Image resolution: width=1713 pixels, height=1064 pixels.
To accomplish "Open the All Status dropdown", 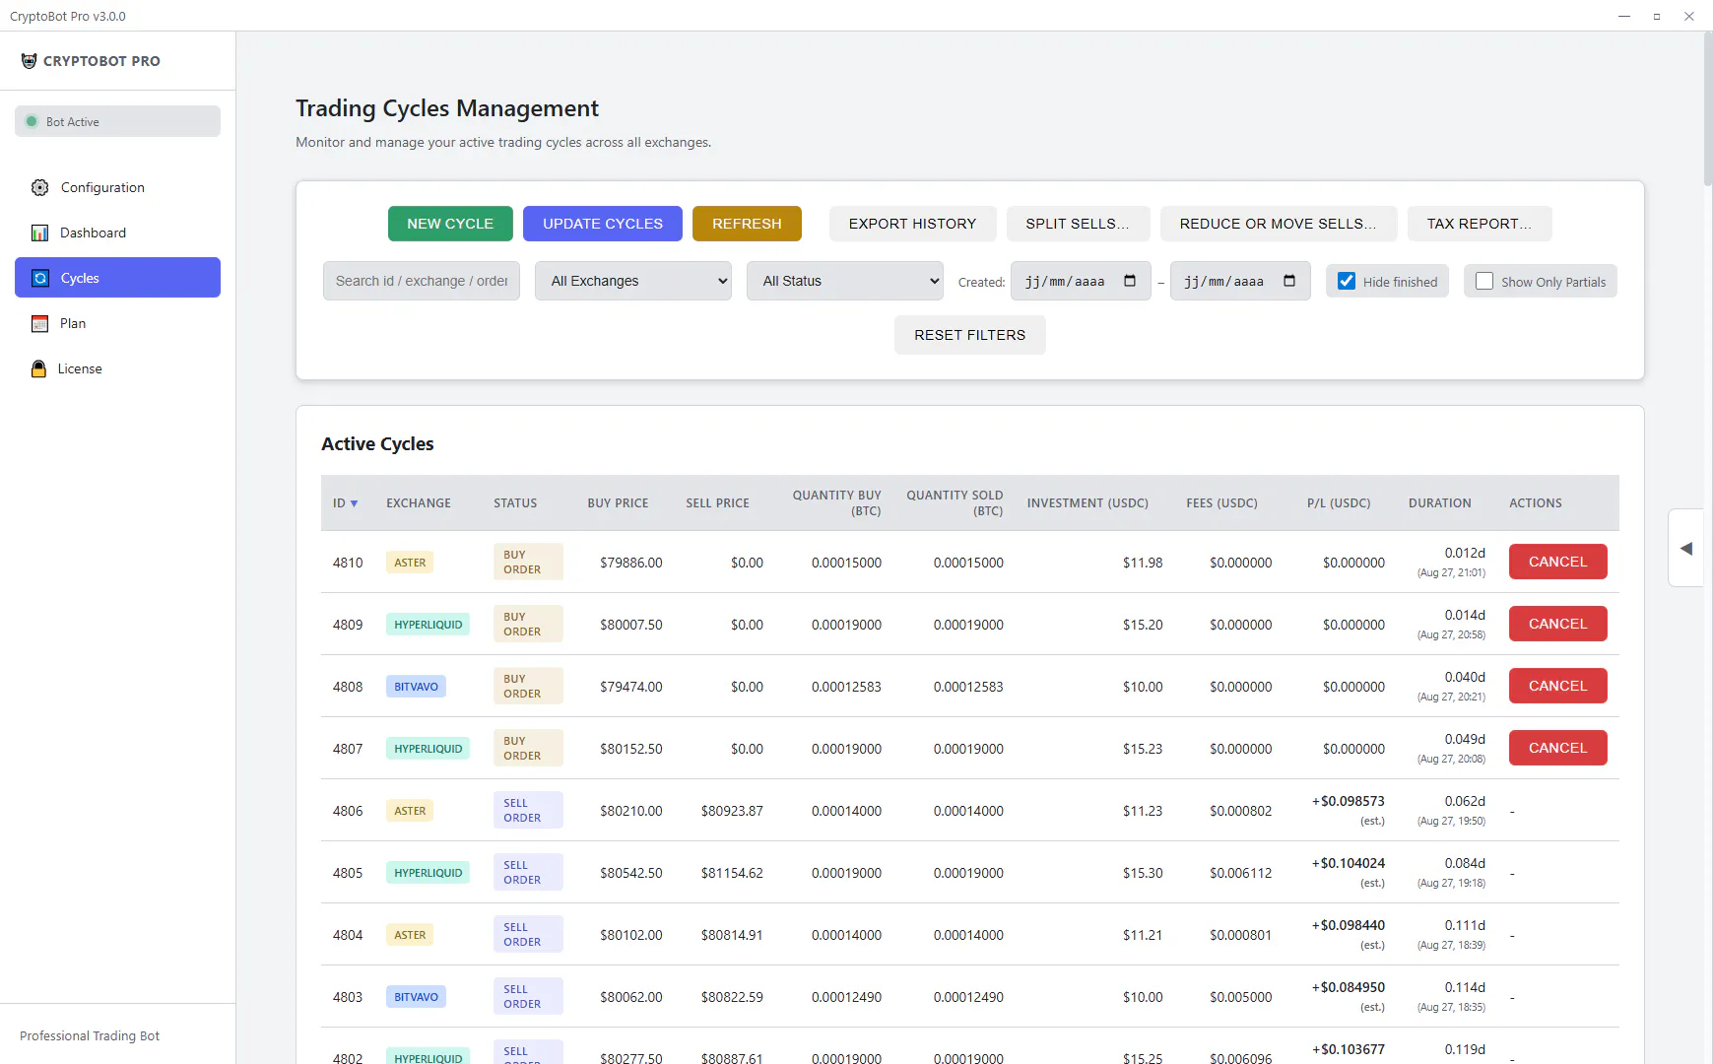I will click(845, 281).
